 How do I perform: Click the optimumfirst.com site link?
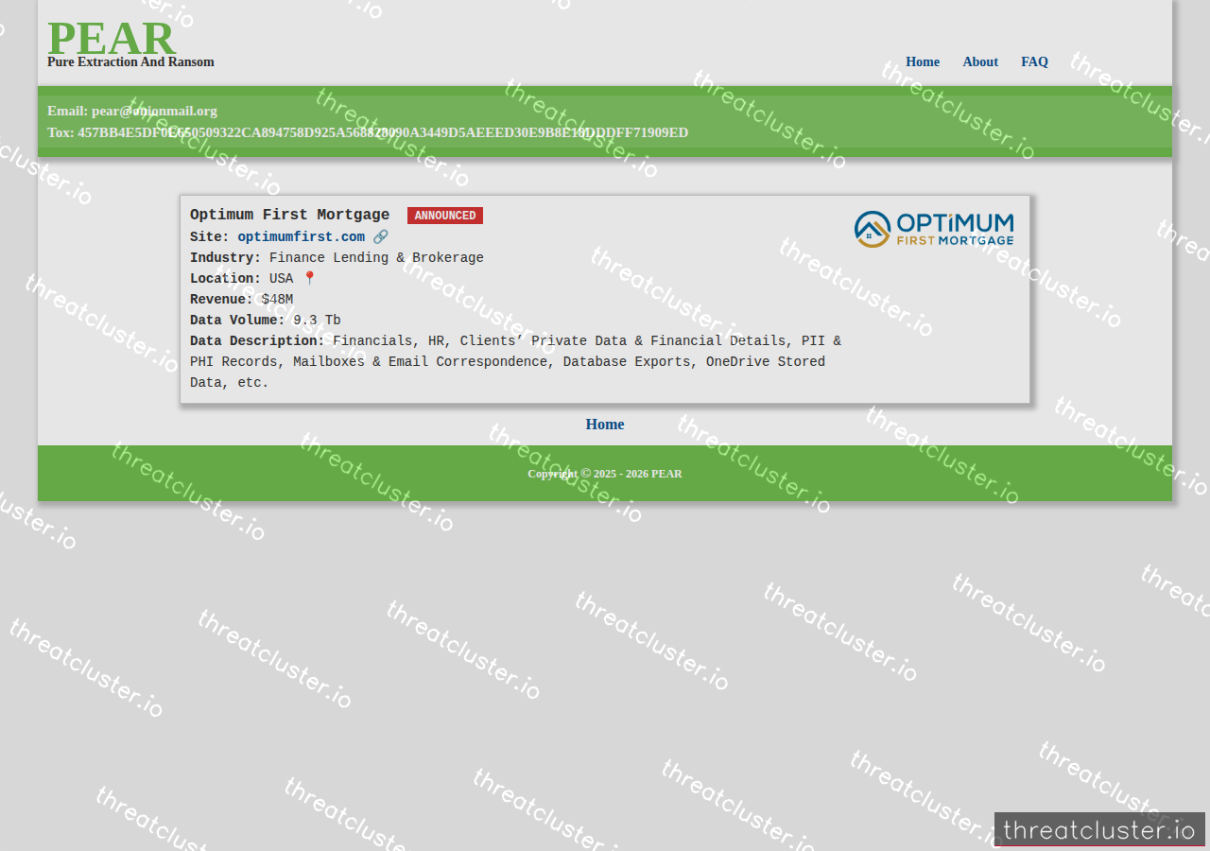coord(301,237)
